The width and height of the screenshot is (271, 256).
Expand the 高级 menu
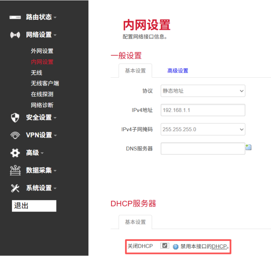click(x=35, y=153)
